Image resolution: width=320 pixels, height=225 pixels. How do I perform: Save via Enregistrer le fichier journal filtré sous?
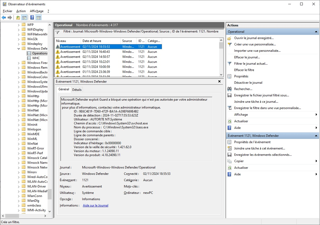[x=262, y=95]
